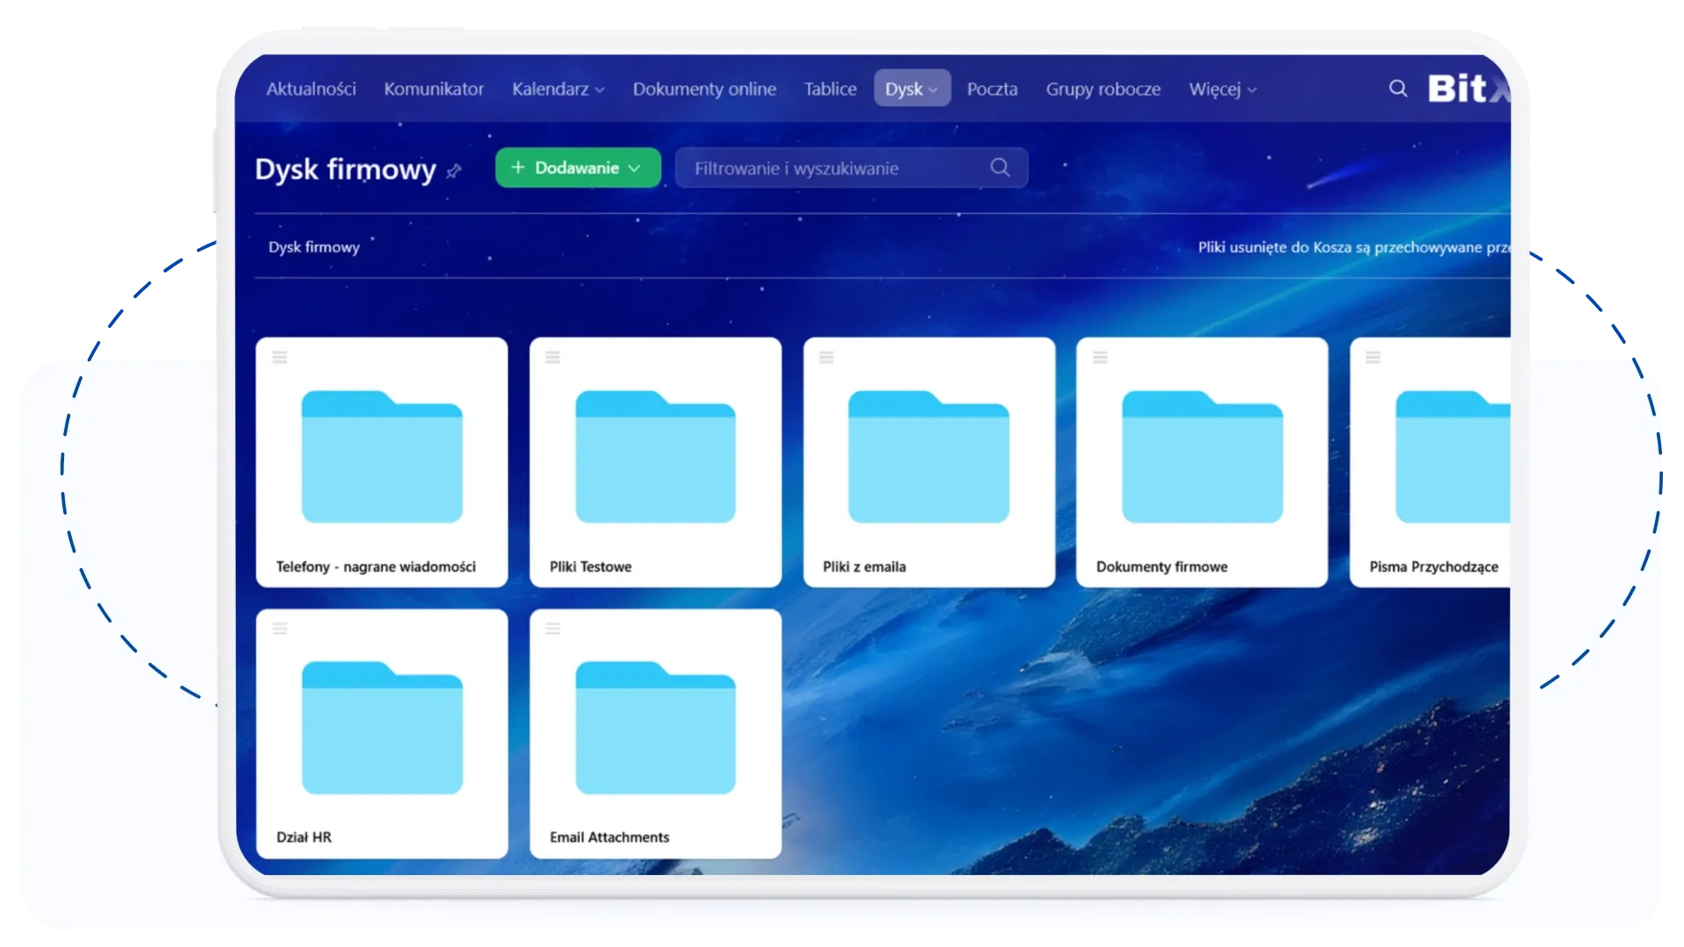Open the hamburger menu on Dokumenty firmowe card

pyautogui.click(x=1100, y=357)
